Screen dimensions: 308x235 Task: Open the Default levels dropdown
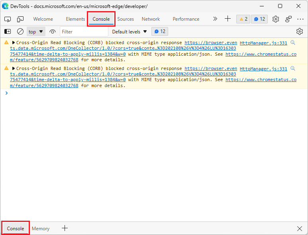(x=129, y=31)
